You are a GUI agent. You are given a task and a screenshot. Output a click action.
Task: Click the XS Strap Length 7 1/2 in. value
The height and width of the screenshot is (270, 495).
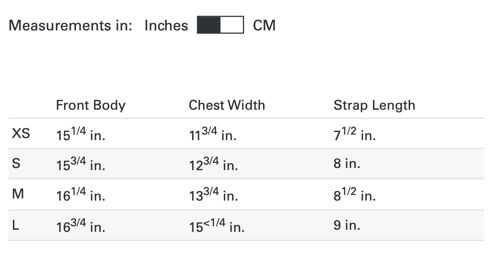354,135
